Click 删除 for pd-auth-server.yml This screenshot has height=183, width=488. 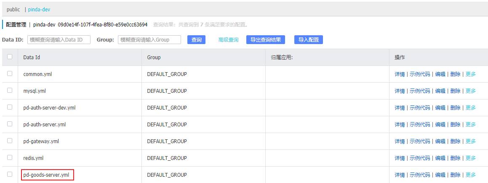[x=455, y=125]
